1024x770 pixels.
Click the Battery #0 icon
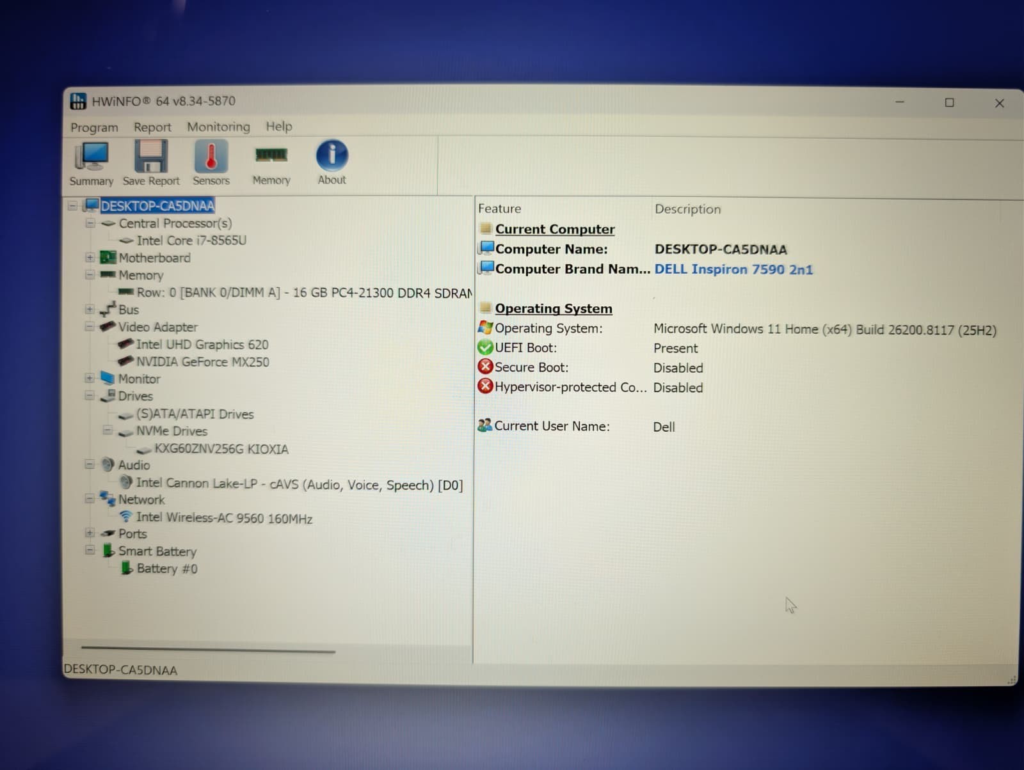click(x=127, y=568)
